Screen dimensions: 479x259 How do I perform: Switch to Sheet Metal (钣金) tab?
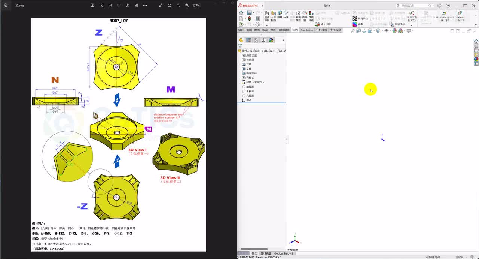click(x=265, y=30)
